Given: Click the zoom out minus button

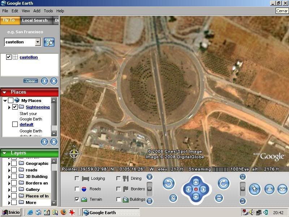Looking at the screenshot, I should click(150, 201).
